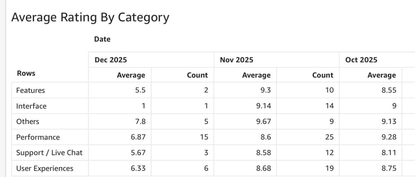Click the Interface row label

[31, 106]
